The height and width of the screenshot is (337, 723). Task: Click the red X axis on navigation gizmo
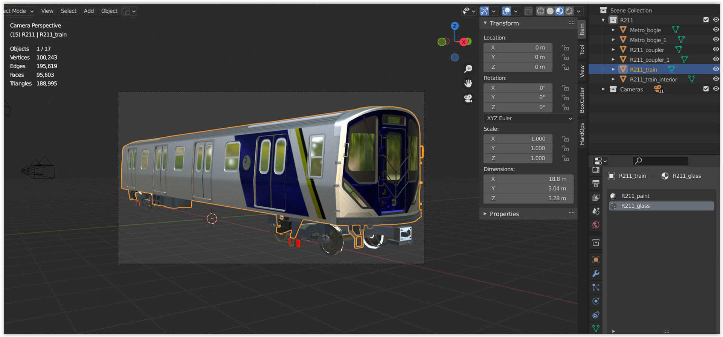click(464, 42)
